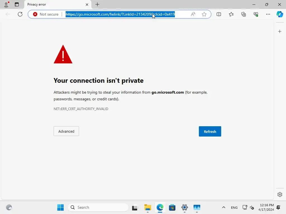Viewport: 286px width, 214px height.
Task: Click the red warning triangle icon
Action: click(x=63, y=54)
